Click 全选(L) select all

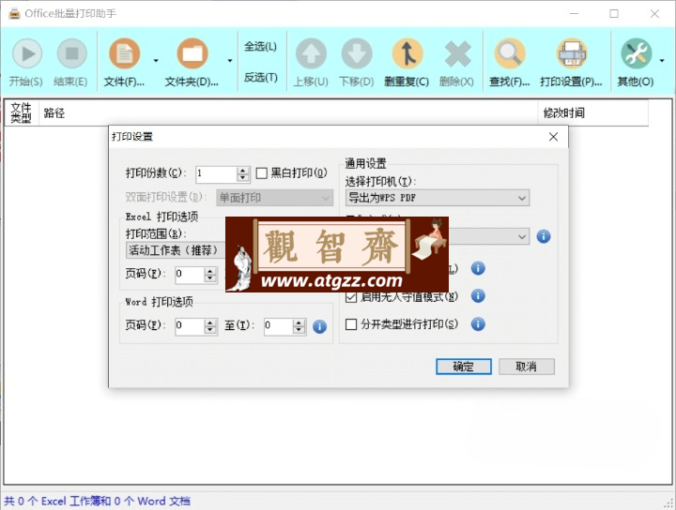click(x=260, y=46)
